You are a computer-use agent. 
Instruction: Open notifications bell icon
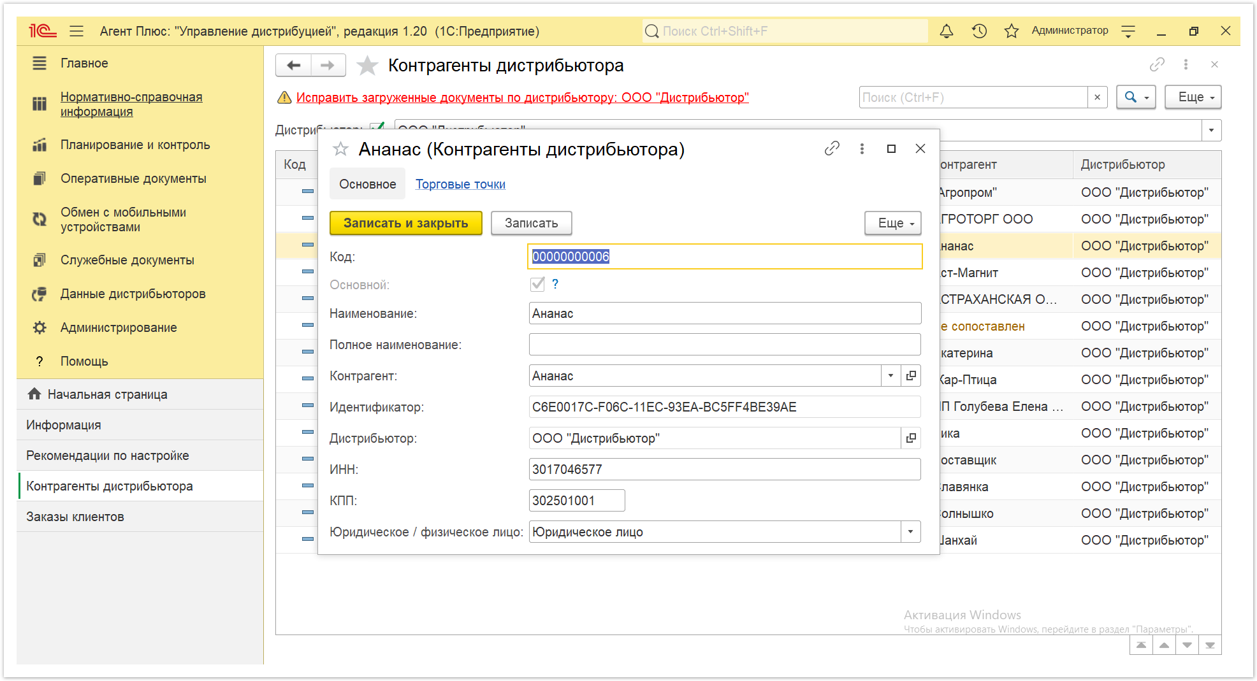pos(947,31)
